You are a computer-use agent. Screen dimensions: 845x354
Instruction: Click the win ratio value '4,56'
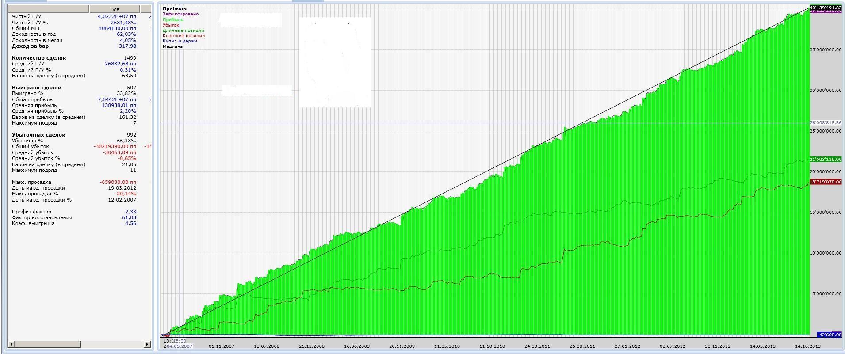(x=130, y=223)
